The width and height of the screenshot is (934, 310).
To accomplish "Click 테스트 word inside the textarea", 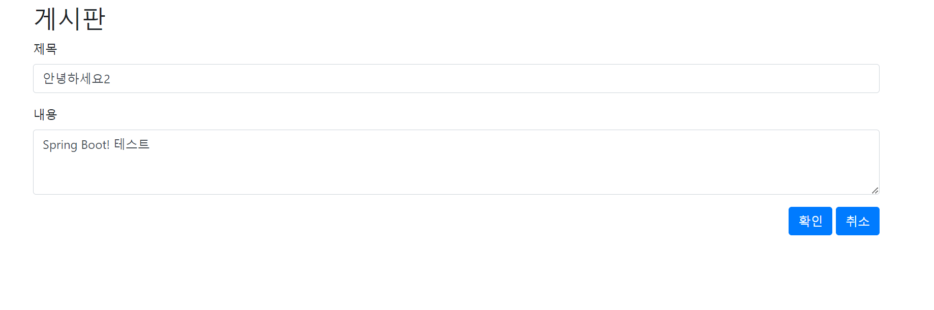I will tap(132, 144).
